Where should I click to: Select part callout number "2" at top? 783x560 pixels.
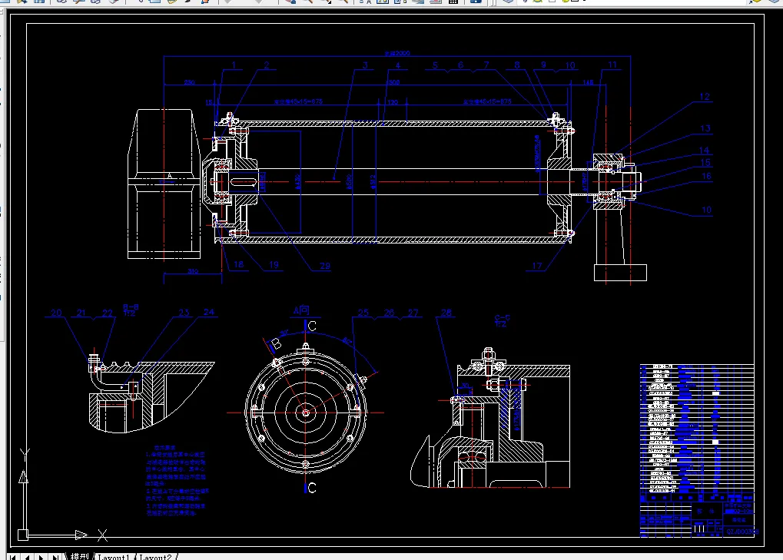(x=267, y=65)
